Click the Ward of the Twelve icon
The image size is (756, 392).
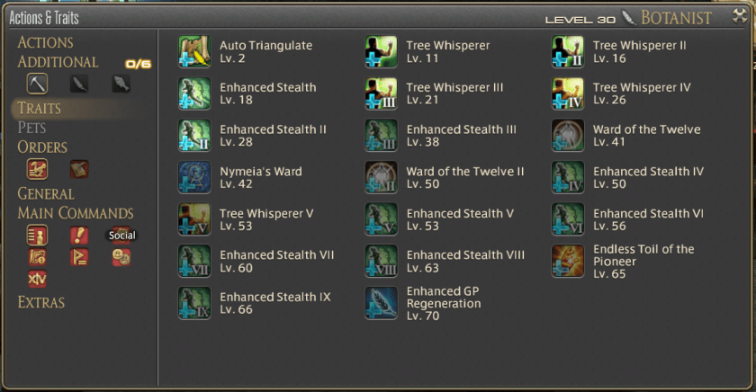(x=568, y=136)
